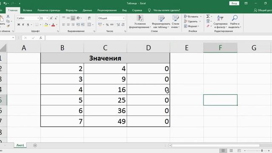Click the Undo arrow in title bar
The height and width of the screenshot is (153, 272).
(5, 3)
